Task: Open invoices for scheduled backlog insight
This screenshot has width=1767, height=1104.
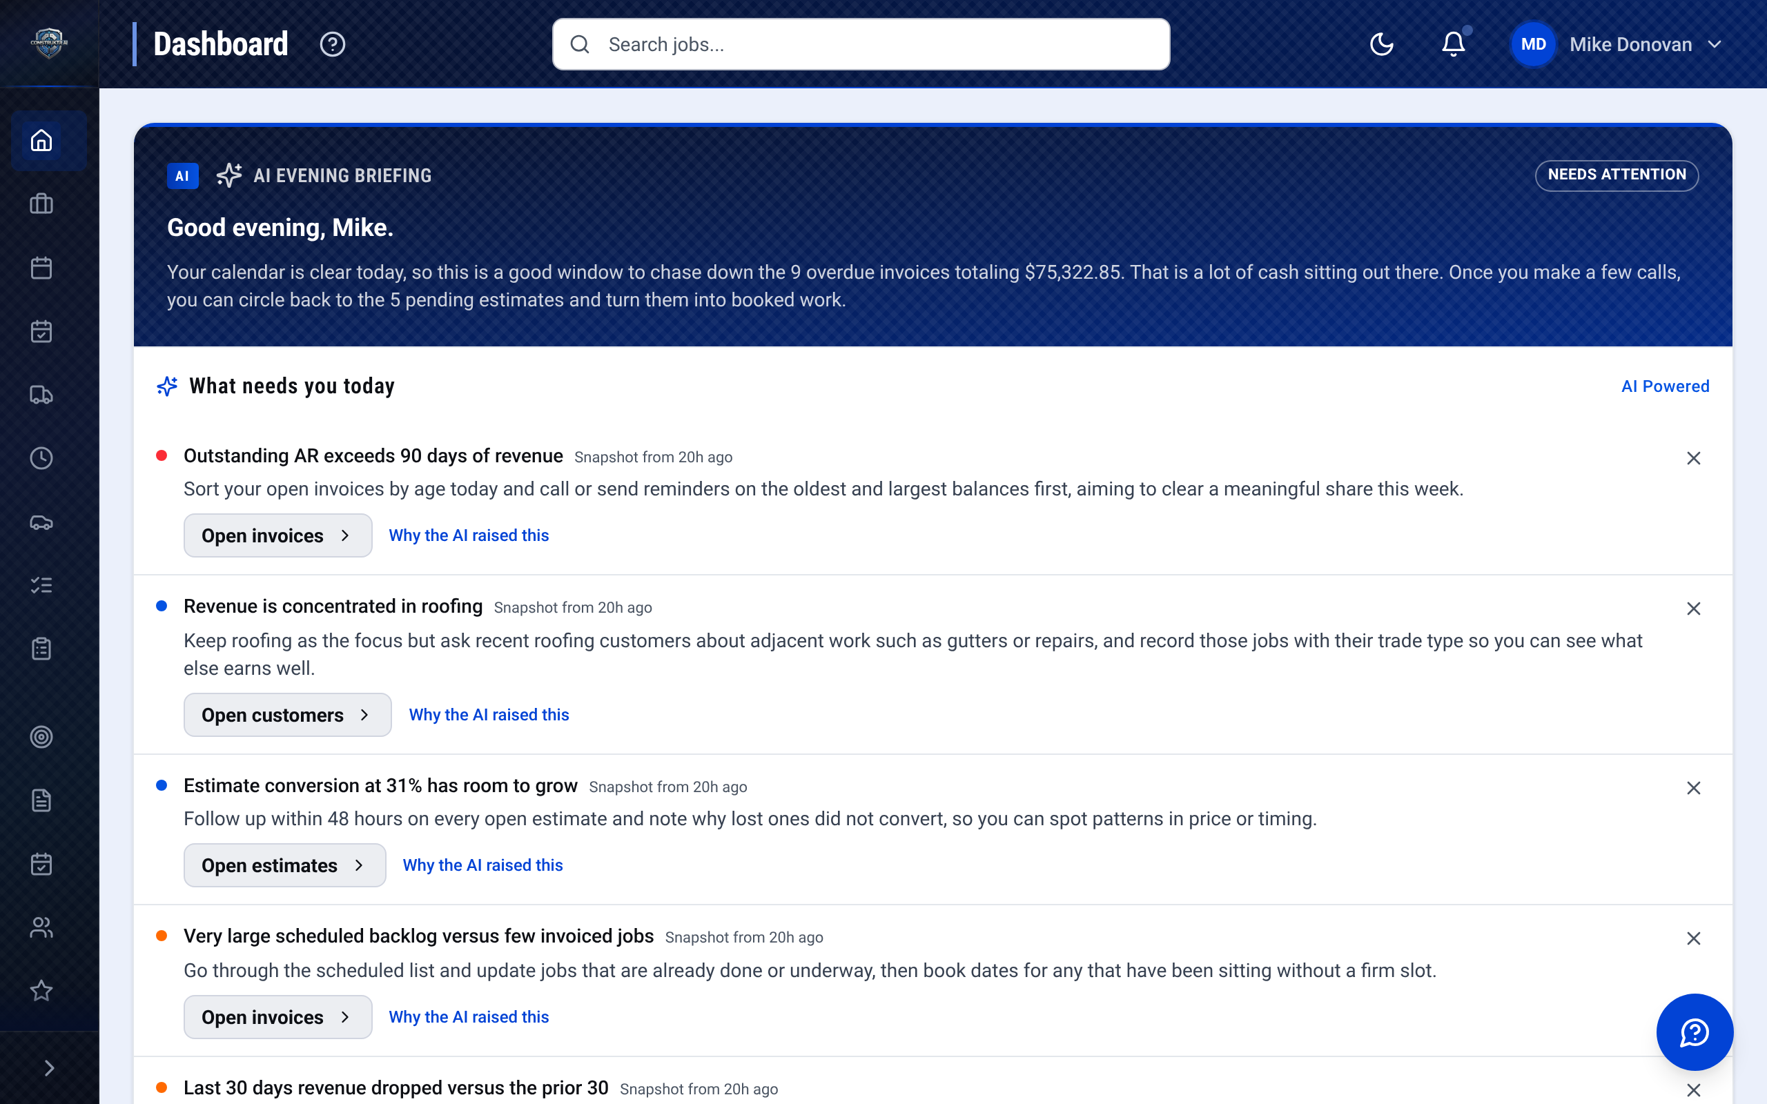Action: click(277, 1017)
